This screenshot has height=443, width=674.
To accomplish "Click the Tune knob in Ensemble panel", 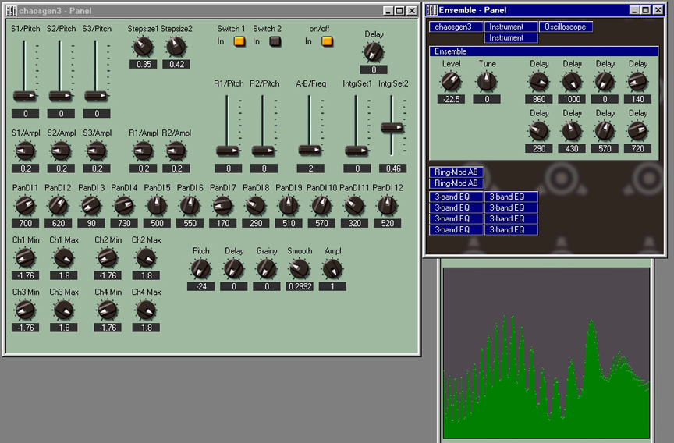I will click(x=487, y=82).
